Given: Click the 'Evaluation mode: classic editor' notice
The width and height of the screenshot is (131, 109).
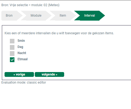Looking at the screenshot, I should click(x=24, y=82).
